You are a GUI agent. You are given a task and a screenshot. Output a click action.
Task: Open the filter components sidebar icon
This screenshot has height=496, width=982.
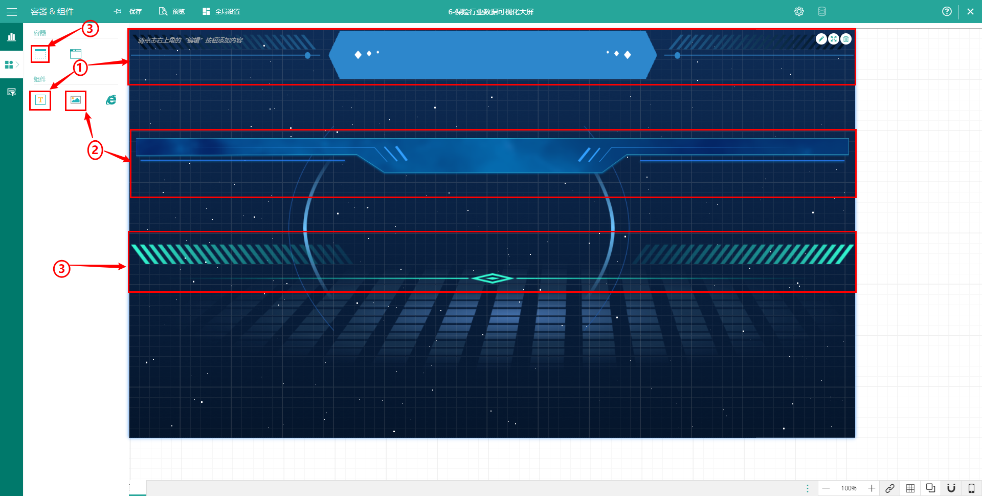click(x=11, y=92)
